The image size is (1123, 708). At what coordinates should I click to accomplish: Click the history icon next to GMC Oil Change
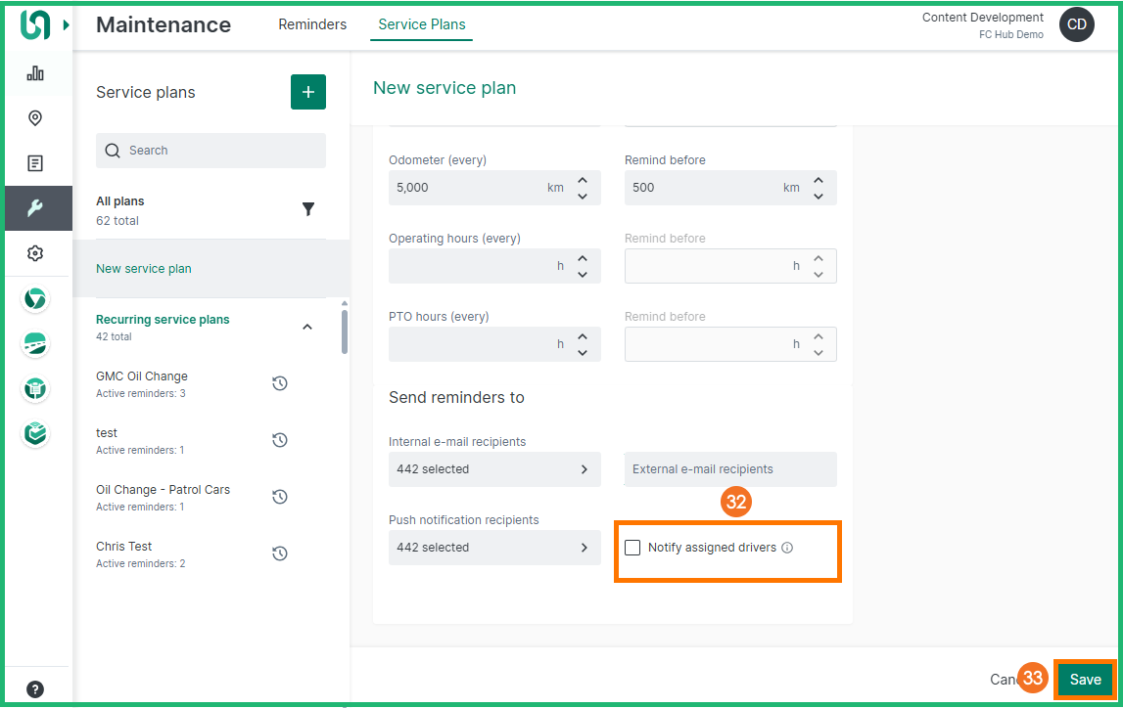pyautogui.click(x=279, y=383)
